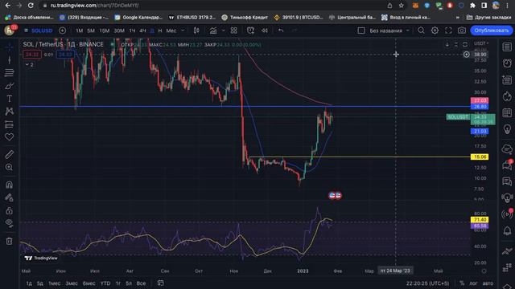Open the indicators menu

pyautogui.click(x=213, y=31)
